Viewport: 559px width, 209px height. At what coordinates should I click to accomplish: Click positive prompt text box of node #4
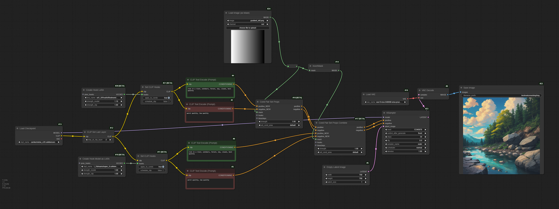210,92
